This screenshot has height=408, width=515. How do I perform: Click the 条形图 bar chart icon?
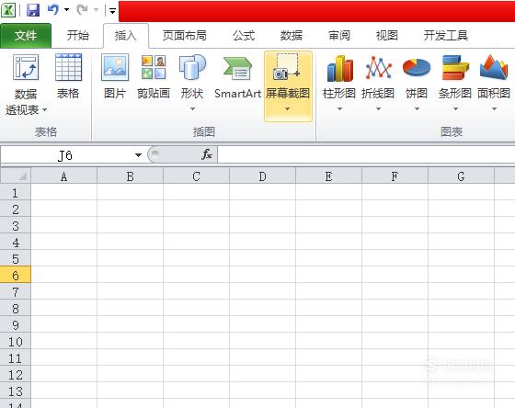[455, 68]
